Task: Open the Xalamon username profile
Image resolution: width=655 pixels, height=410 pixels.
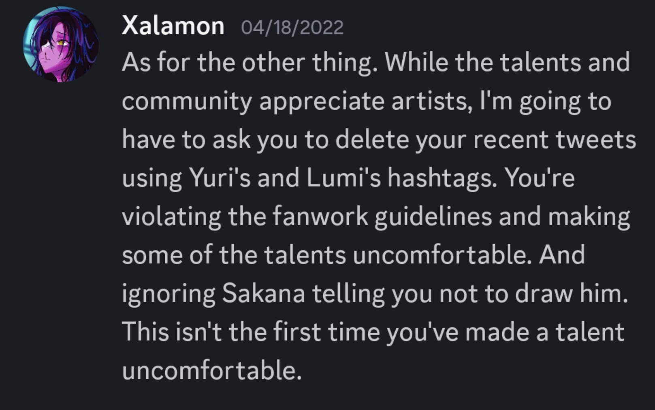Action: 173,26
